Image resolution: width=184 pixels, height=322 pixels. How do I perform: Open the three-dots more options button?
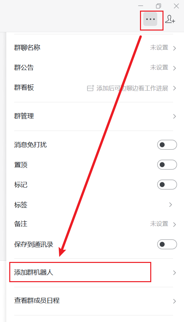point(150,19)
